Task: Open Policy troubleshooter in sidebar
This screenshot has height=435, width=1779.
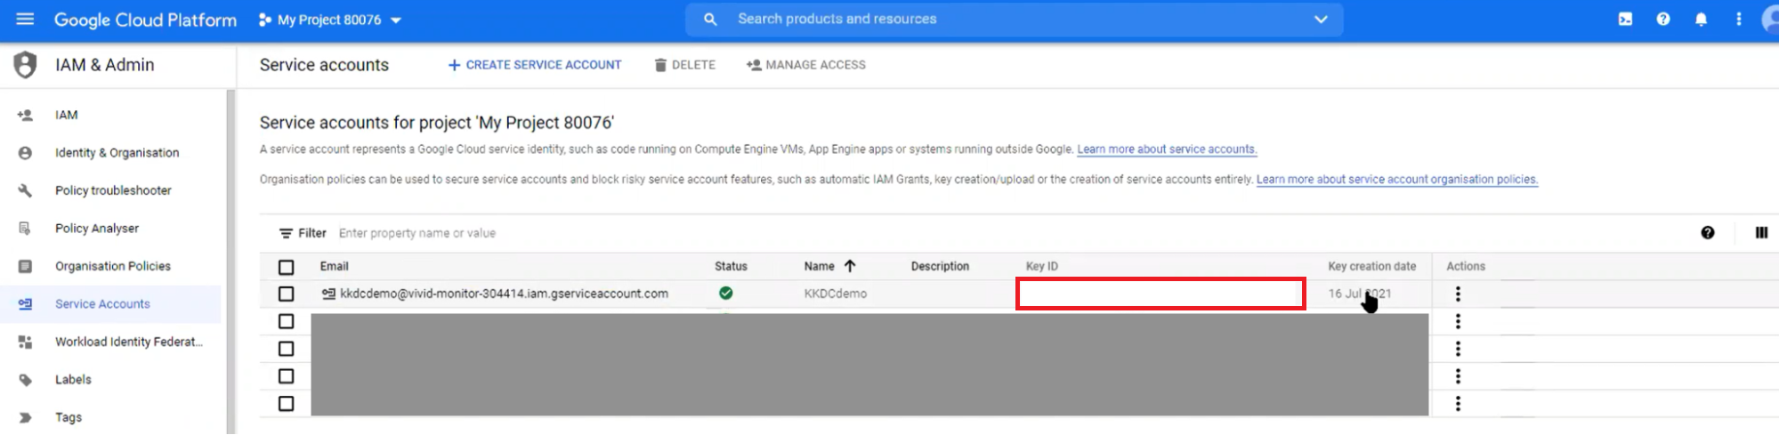Action: [x=113, y=190]
